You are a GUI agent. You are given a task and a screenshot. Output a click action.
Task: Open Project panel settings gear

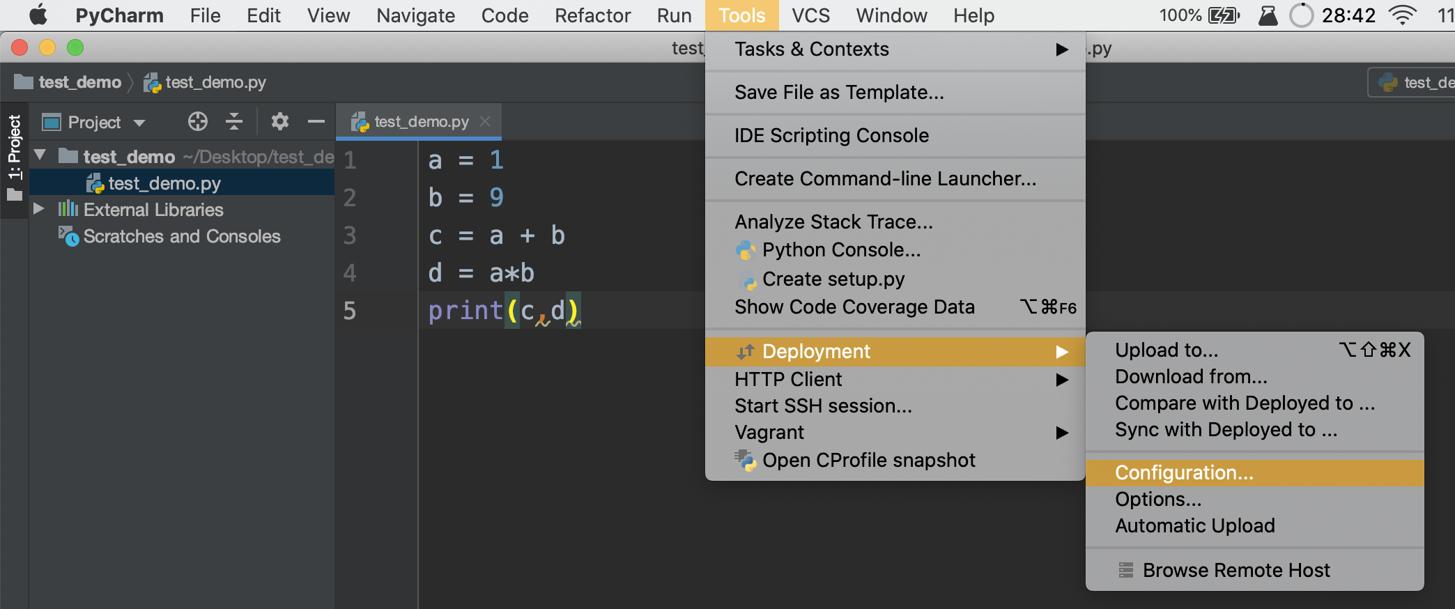coord(280,122)
